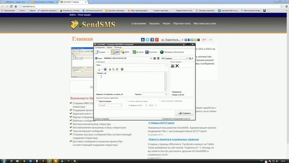Click into the message body text area
The width and height of the screenshot is (289, 163).
[130, 81]
